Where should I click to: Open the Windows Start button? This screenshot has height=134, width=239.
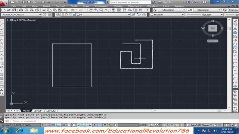pyautogui.click(x=5, y=131)
